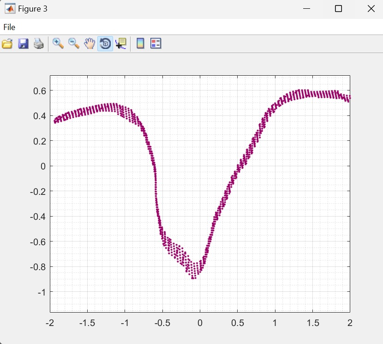
Task: Click the Figure 3 window title text
Action: pyautogui.click(x=32, y=9)
